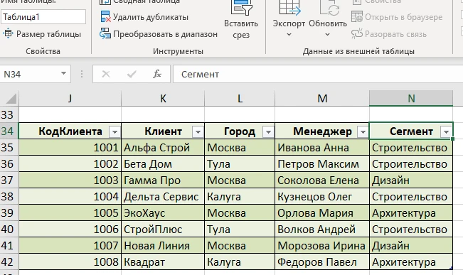Open the КодКлиента column filter dropdown

pos(115,132)
